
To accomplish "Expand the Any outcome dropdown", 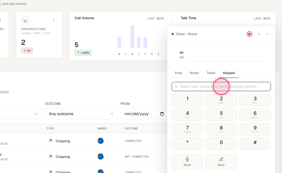I will [81, 114].
